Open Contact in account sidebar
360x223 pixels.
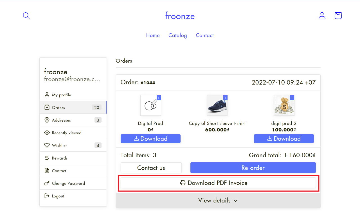pyautogui.click(x=73, y=170)
